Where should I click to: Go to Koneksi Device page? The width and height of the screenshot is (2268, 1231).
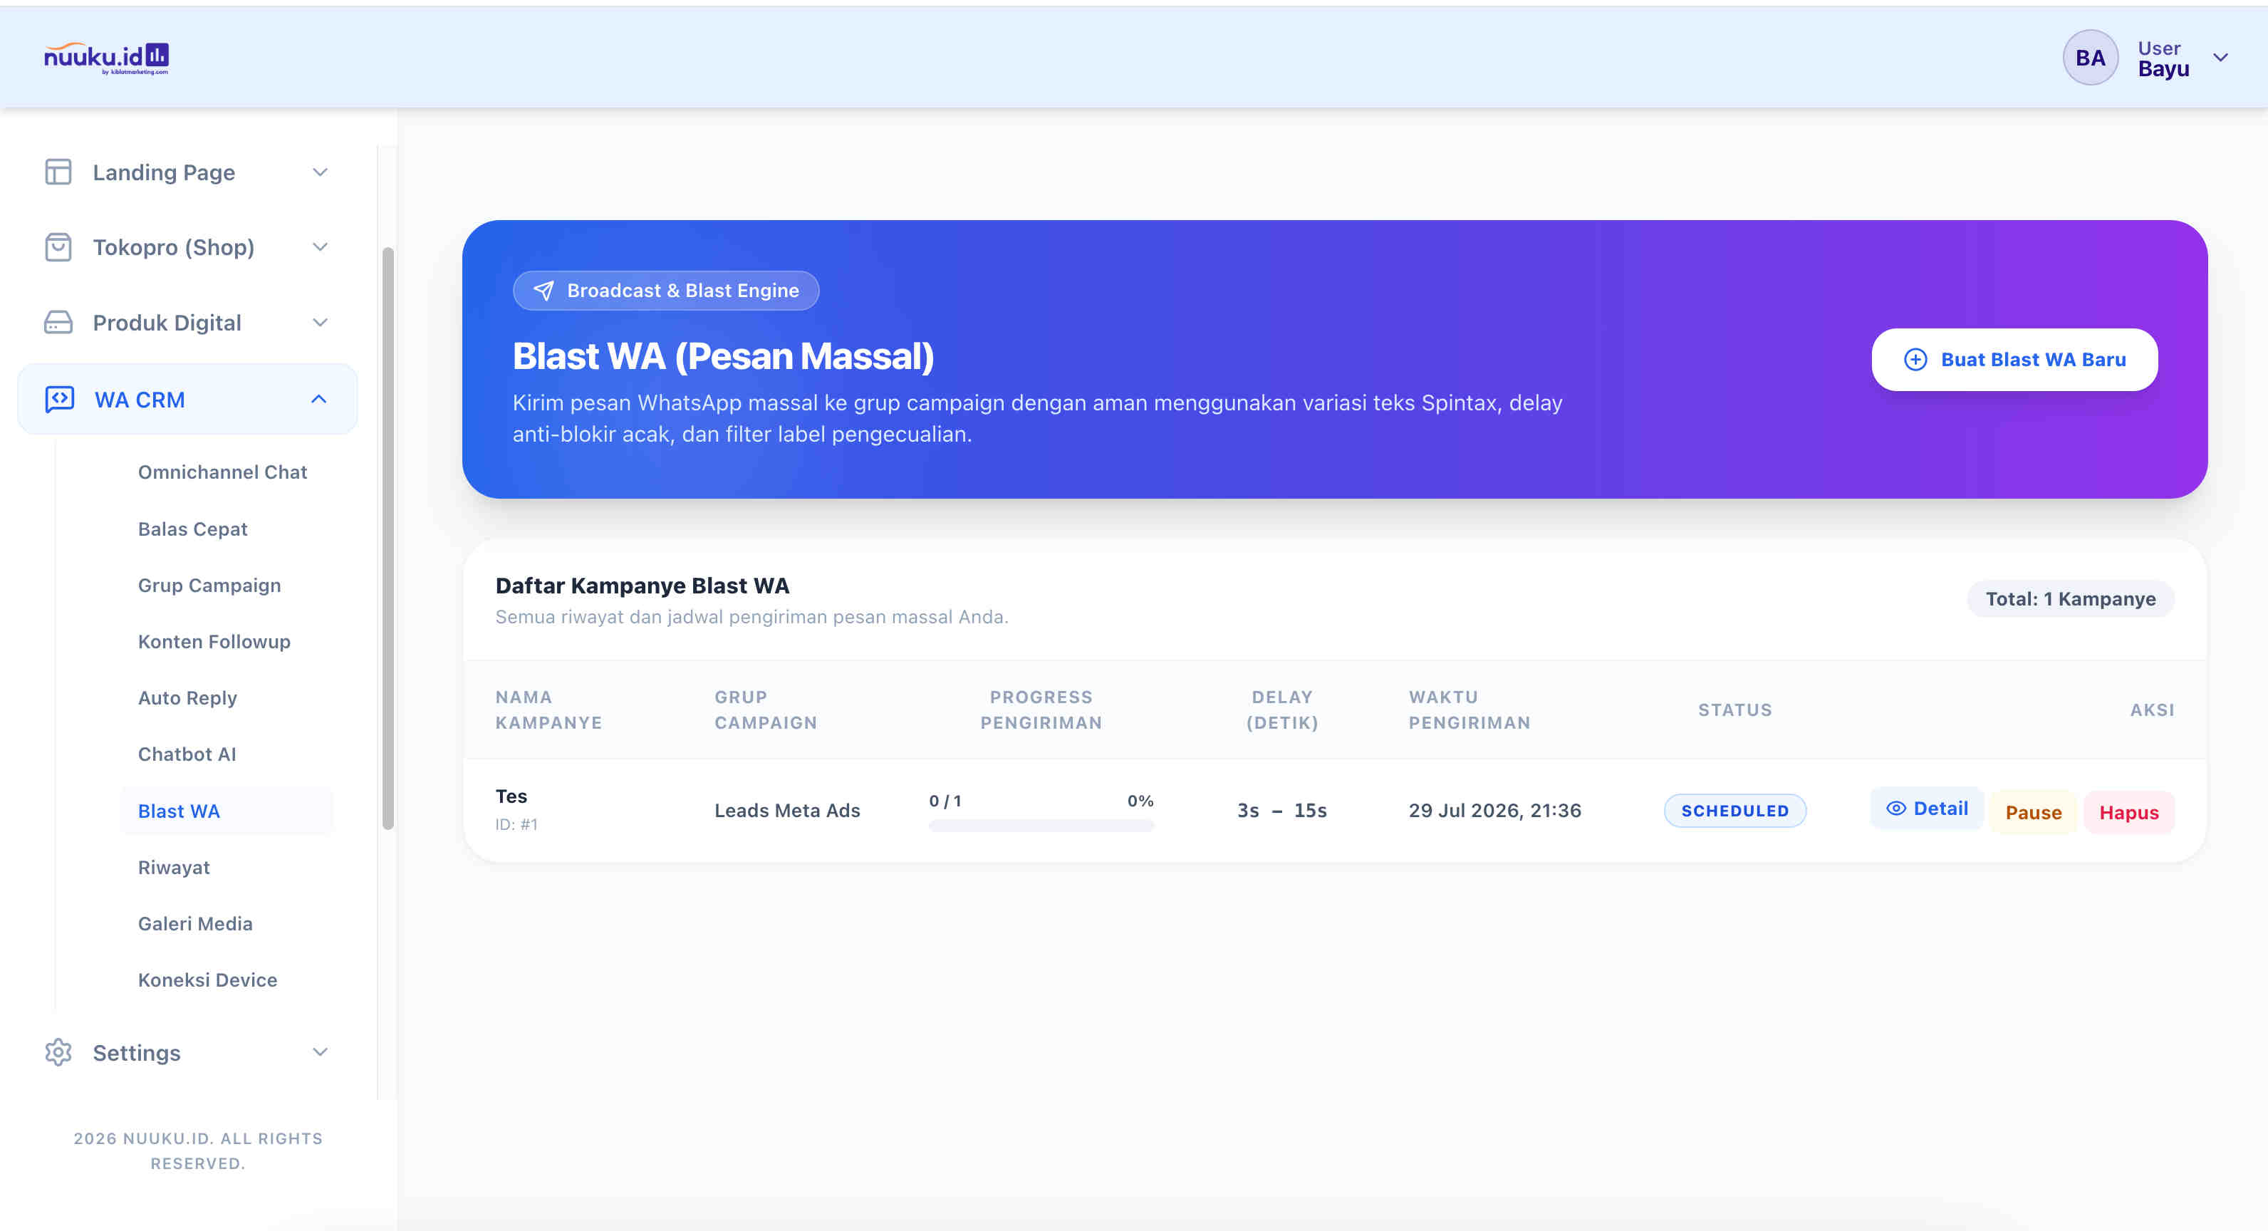click(208, 980)
